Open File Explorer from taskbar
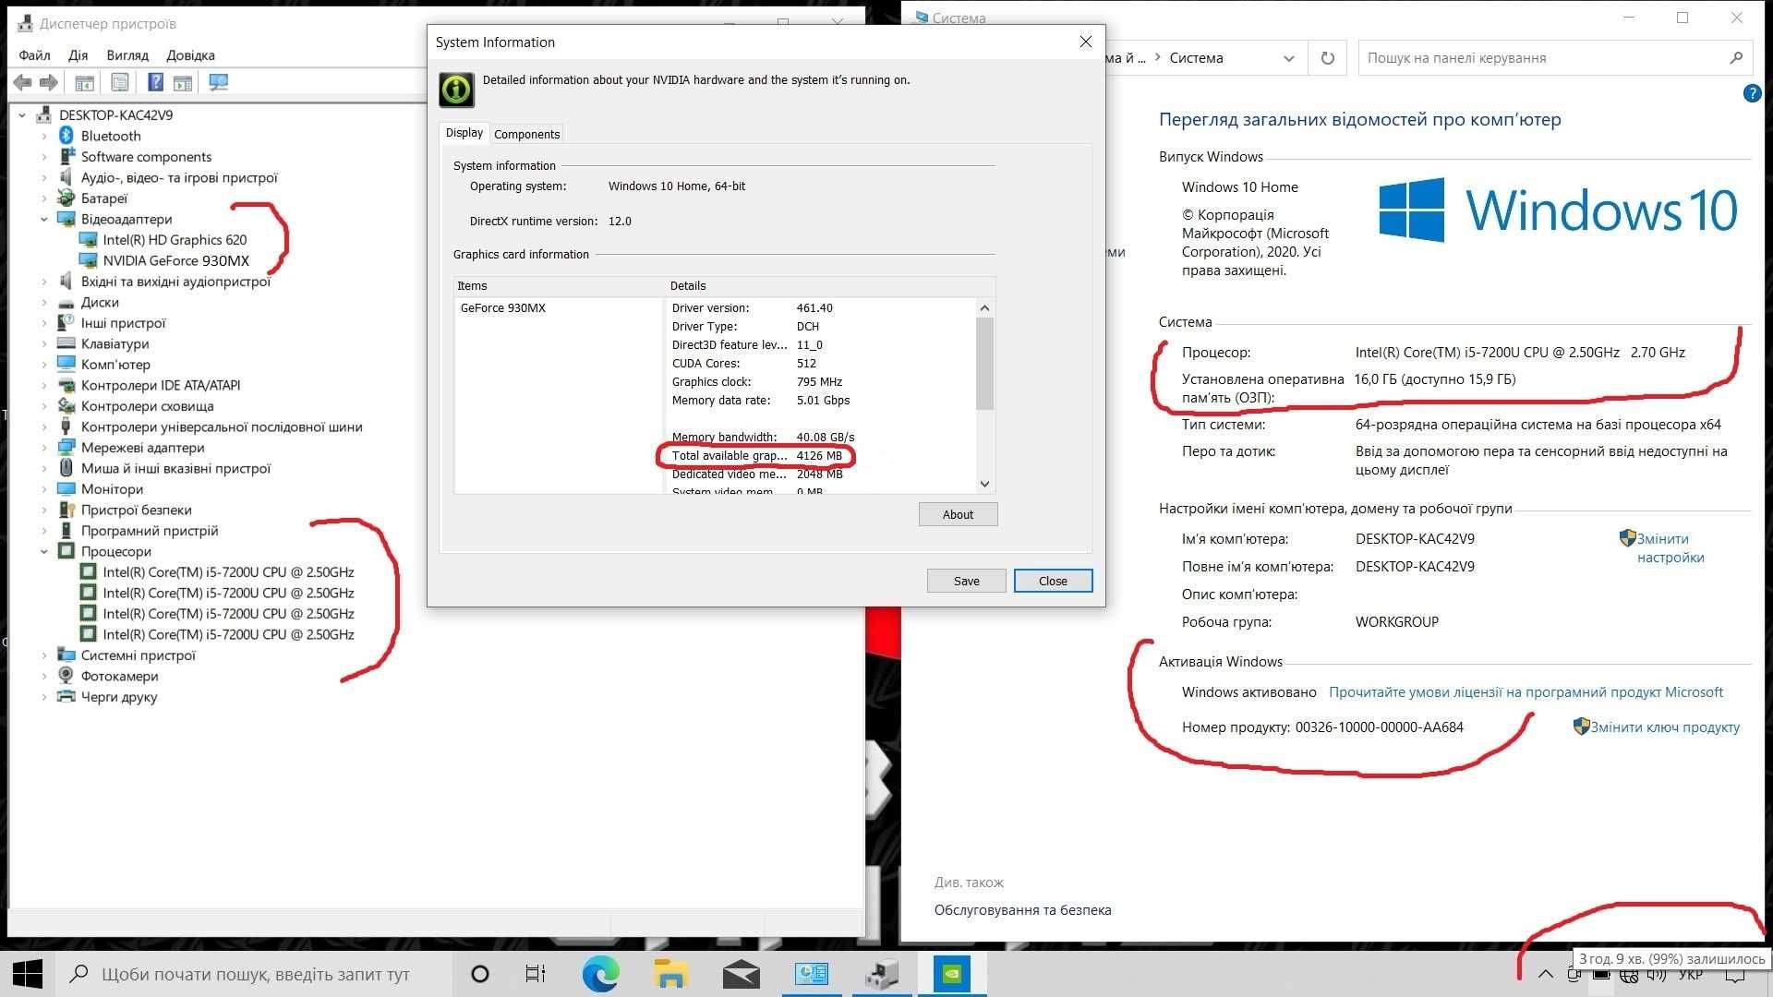Image resolution: width=1773 pixels, height=997 pixels. (x=671, y=974)
